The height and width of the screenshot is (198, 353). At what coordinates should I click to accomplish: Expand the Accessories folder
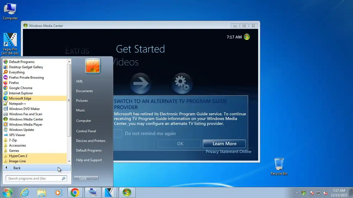click(x=35, y=145)
